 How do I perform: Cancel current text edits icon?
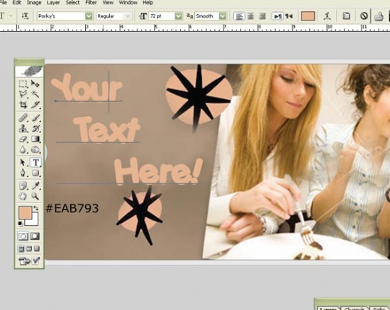364,16
